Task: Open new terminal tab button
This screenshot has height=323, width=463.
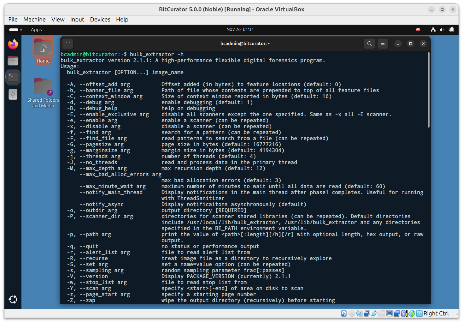Action: click(68, 44)
